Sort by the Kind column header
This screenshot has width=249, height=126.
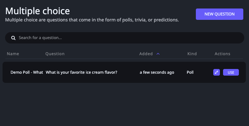[x=192, y=54]
